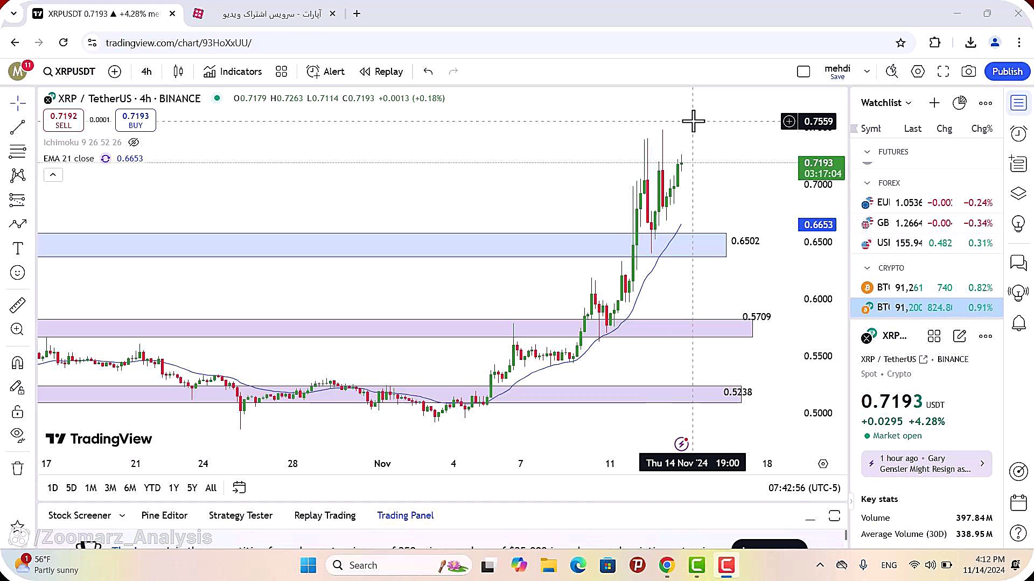1034x581 pixels.
Task: Open the Replay Trading tab
Action: 325,515
